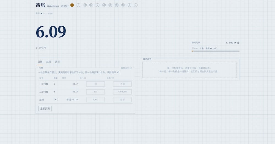Viewport: 275px width, 144px height.
Task: Select era marker IV in the header
Action: tap(91, 5)
